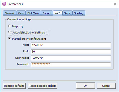Click inside the Password field
Screen dimensions: 119x92
click(71, 64)
